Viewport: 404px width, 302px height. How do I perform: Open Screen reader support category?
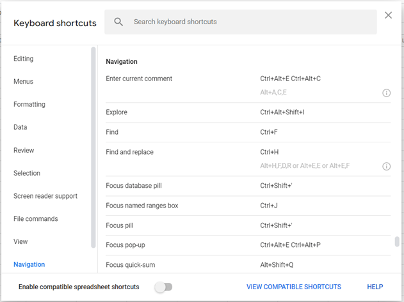coord(45,196)
